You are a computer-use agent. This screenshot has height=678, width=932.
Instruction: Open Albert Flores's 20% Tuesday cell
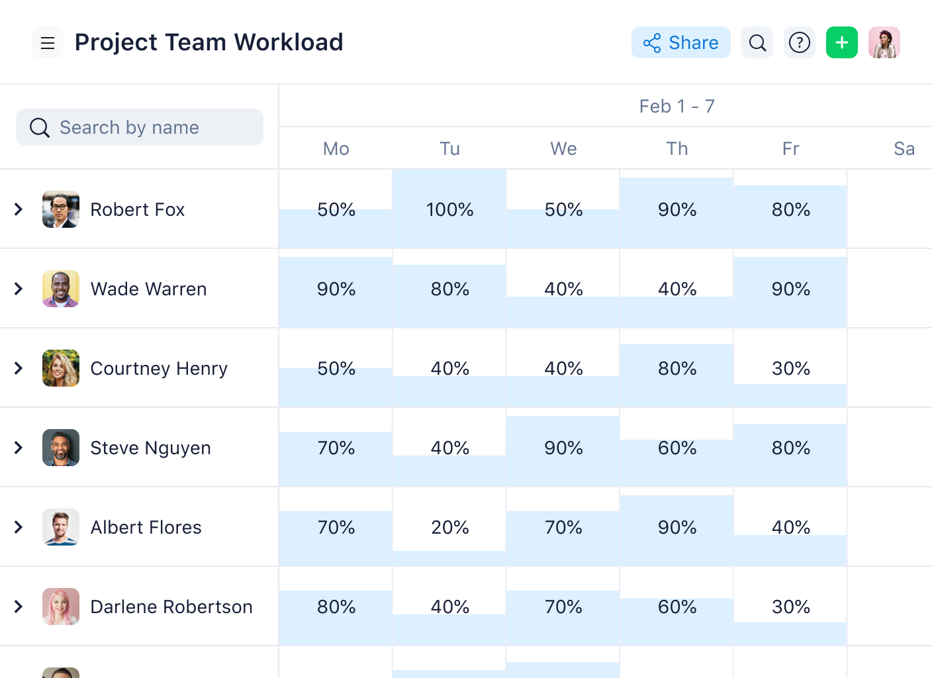[449, 527]
